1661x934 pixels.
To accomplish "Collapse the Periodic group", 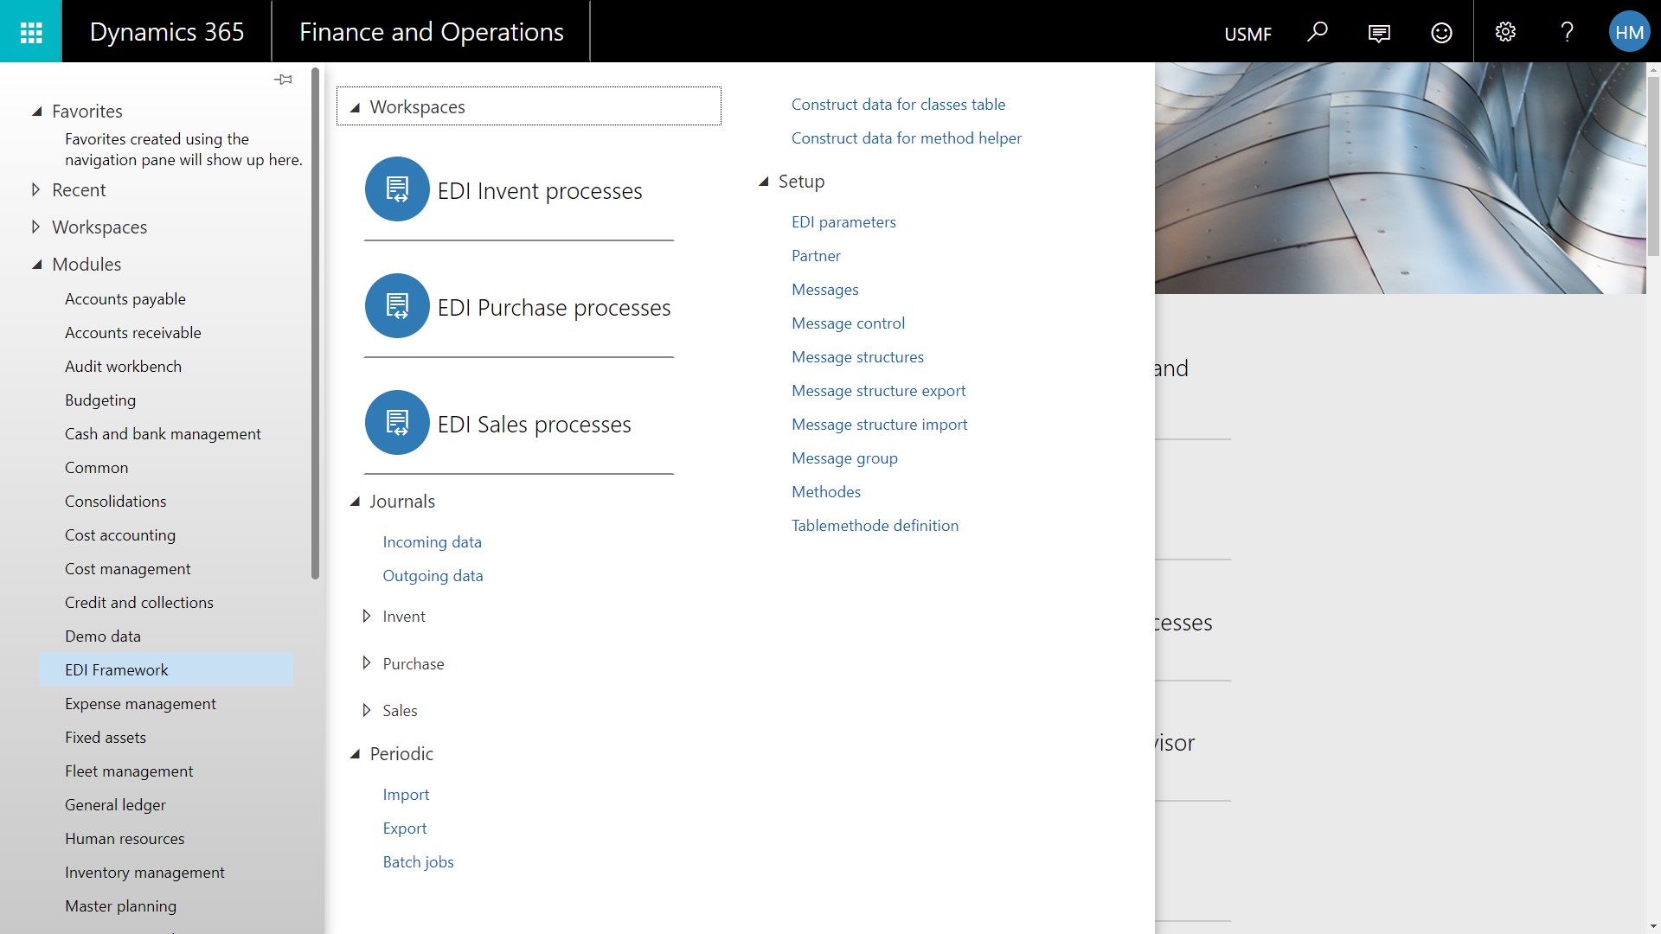I will coord(355,754).
